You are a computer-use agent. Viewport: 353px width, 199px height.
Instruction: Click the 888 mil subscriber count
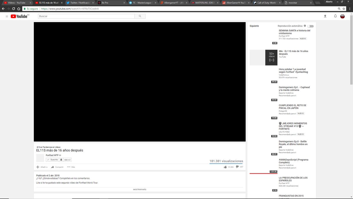(67, 160)
